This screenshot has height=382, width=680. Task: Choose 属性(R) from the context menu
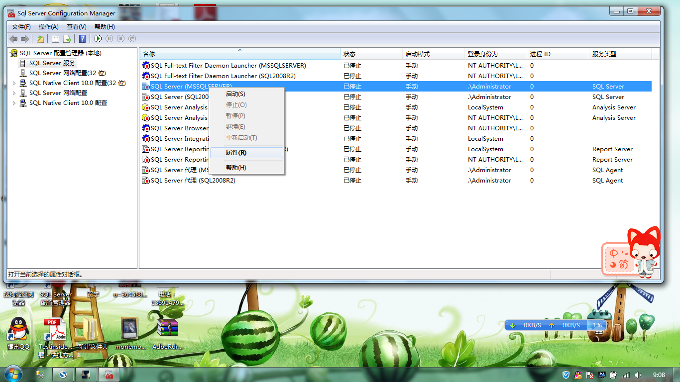(247, 153)
